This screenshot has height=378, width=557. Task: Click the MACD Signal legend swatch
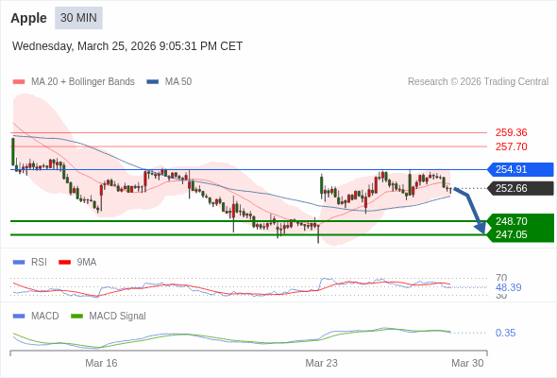point(76,317)
